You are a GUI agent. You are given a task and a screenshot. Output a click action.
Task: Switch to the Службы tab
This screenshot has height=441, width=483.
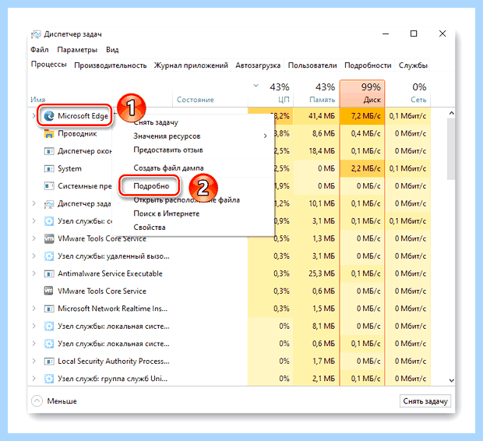[413, 65]
